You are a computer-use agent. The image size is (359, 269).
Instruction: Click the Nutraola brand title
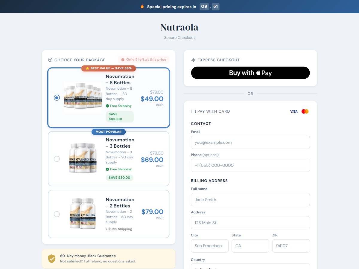[180, 27]
